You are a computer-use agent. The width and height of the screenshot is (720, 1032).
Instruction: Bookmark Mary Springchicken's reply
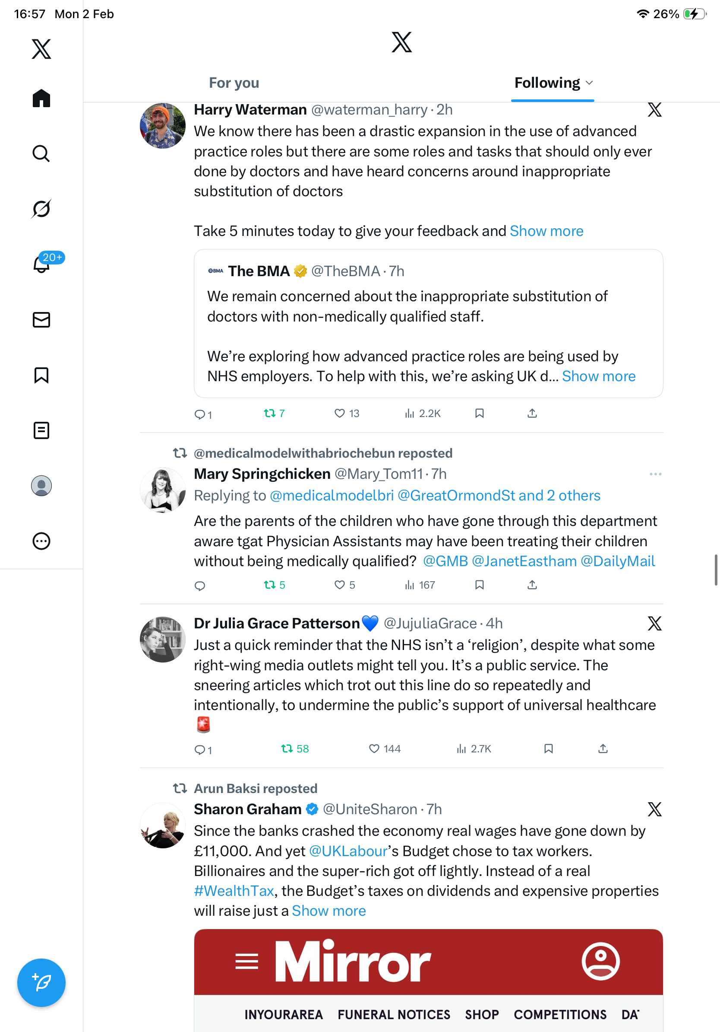pos(480,585)
